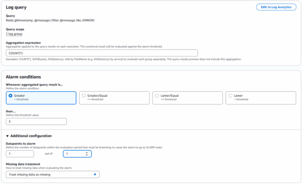
Task: Click the Edit in Log Analytics button
Action: point(276,7)
